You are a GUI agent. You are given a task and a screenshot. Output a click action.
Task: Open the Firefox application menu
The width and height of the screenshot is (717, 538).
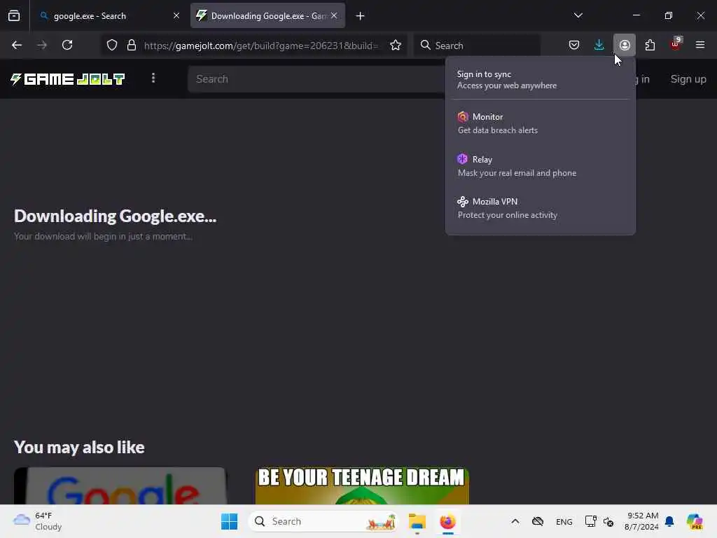point(700,45)
